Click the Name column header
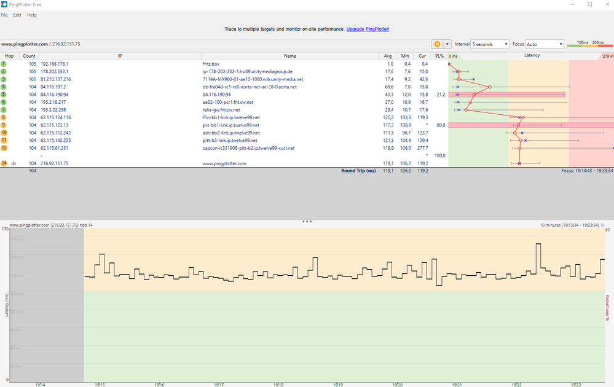The width and height of the screenshot is (614, 387). tap(289, 56)
